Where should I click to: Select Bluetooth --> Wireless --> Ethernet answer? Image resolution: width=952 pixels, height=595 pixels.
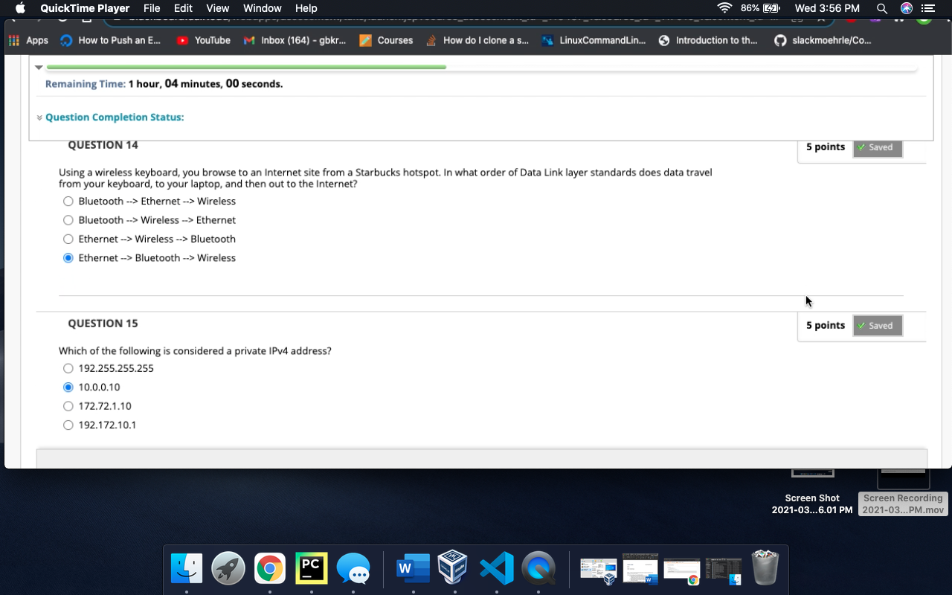tap(68, 220)
